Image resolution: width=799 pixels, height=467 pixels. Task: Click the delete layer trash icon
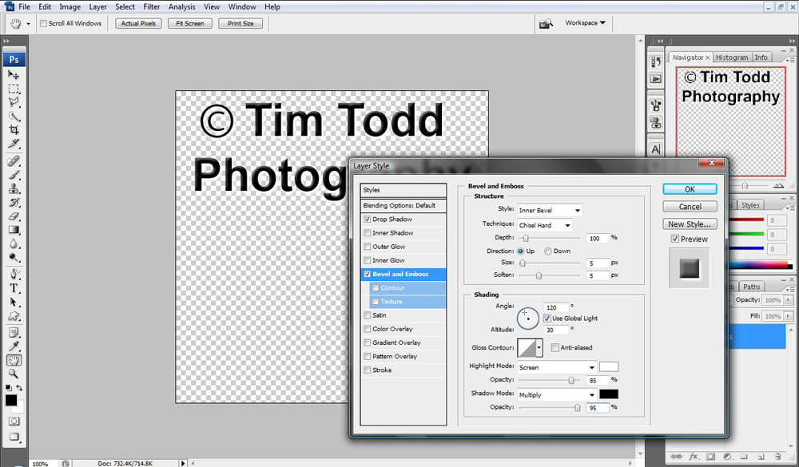tap(777, 457)
